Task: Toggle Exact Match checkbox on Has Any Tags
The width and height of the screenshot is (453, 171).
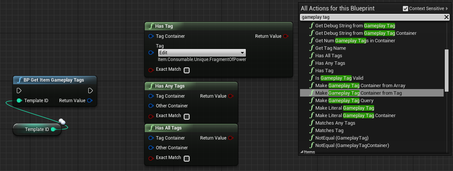Action: tap(187, 116)
